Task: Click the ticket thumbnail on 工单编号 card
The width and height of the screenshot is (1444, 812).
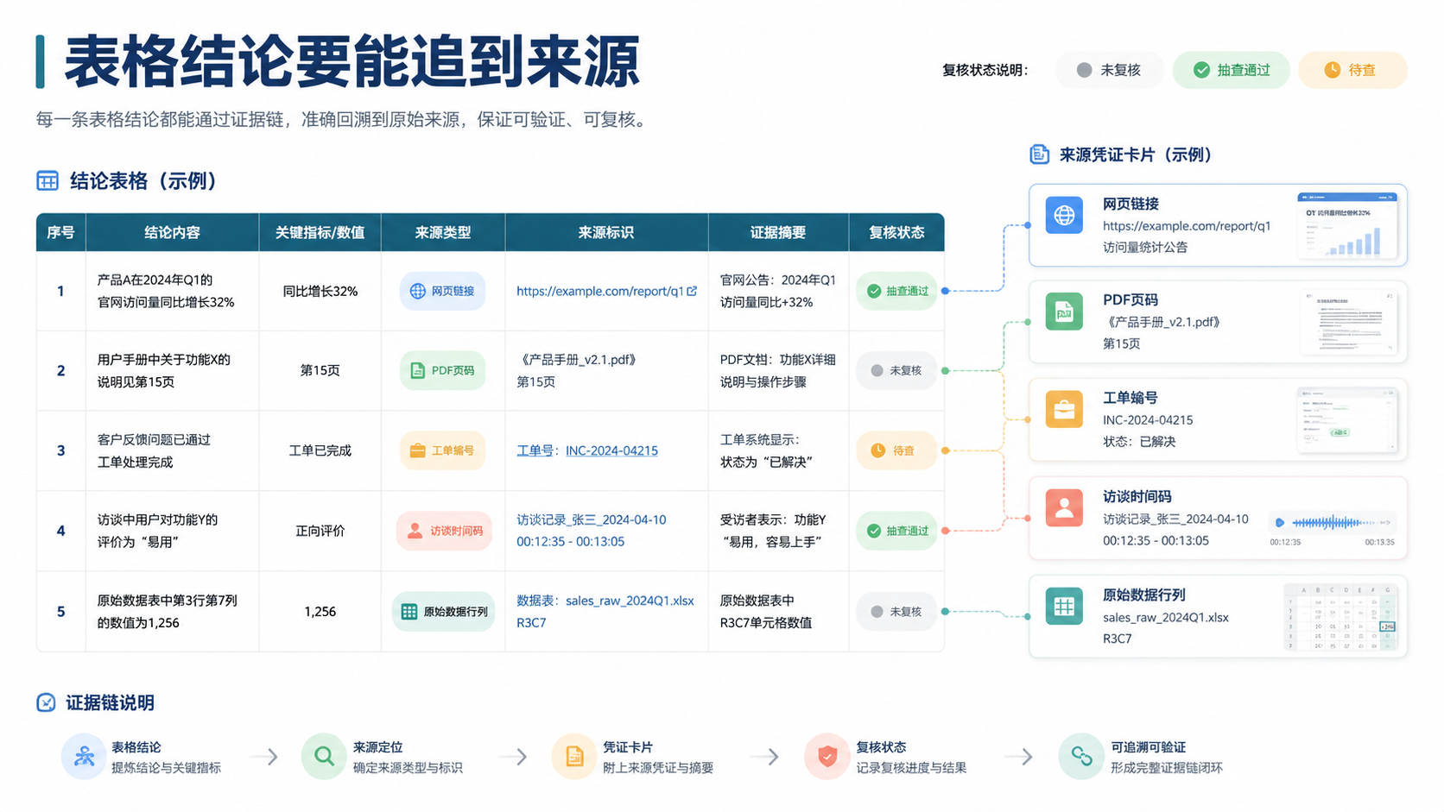Action: 1348,419
